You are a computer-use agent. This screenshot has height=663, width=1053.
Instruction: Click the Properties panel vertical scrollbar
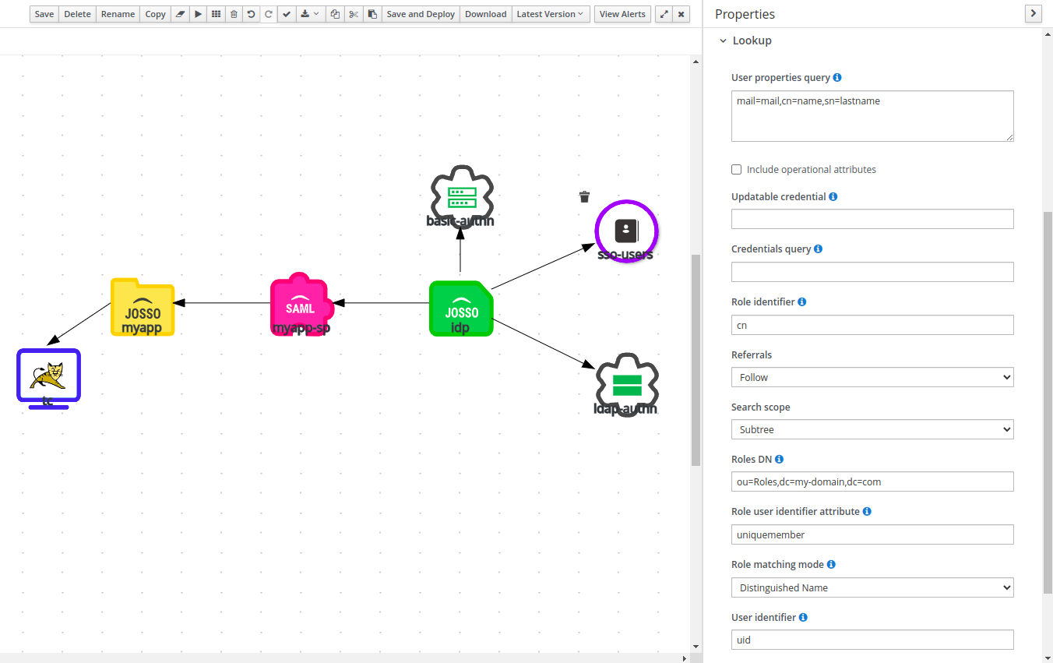click(x=1048, y=402)
